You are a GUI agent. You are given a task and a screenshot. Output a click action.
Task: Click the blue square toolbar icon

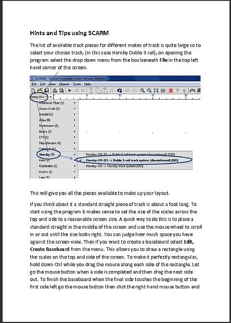click(x=120, y=90)
